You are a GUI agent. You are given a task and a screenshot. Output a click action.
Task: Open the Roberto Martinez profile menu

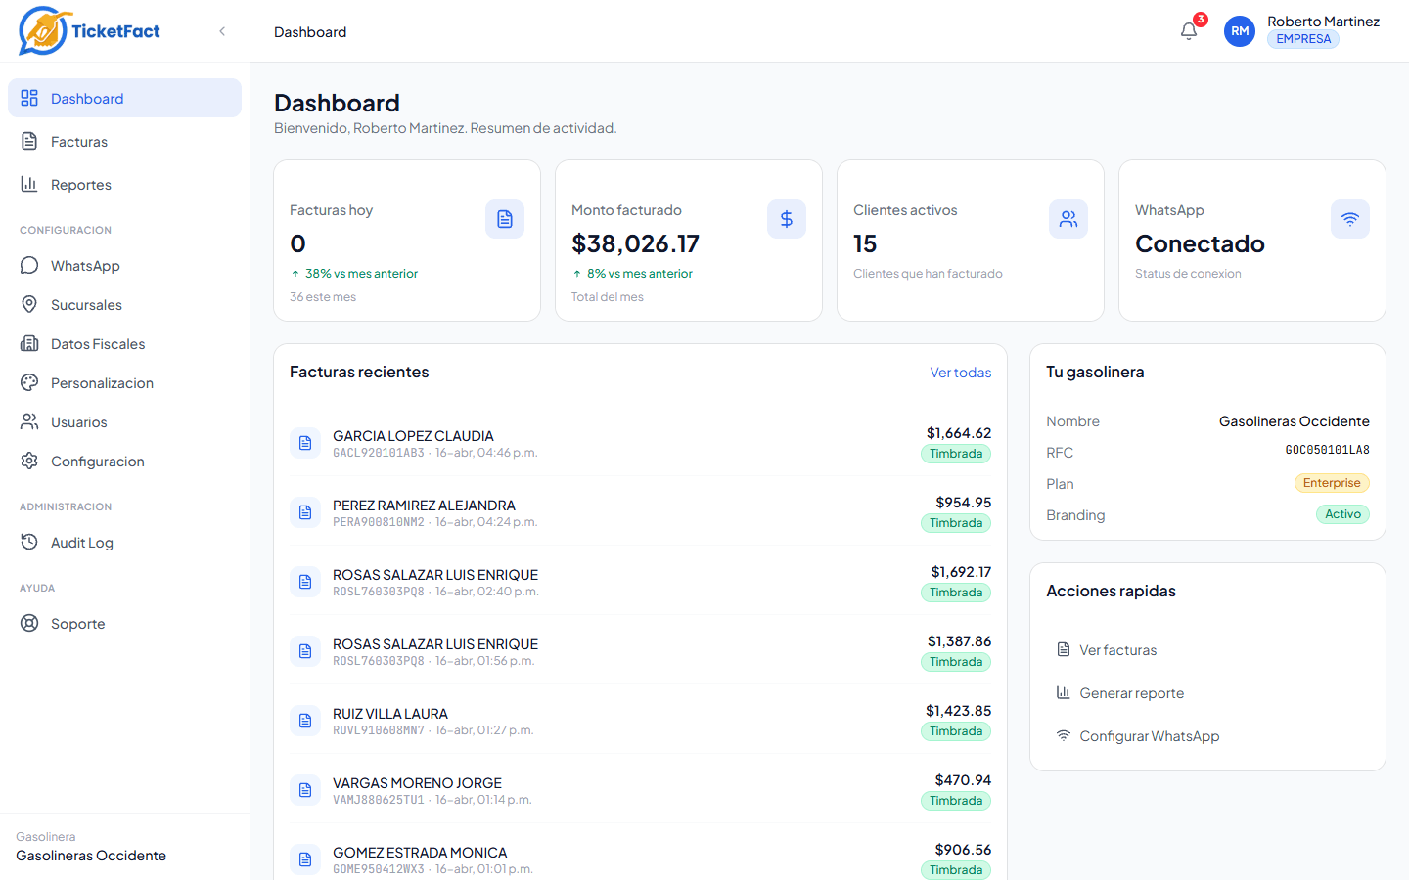pyautogui.click(x=1324, y=22)
